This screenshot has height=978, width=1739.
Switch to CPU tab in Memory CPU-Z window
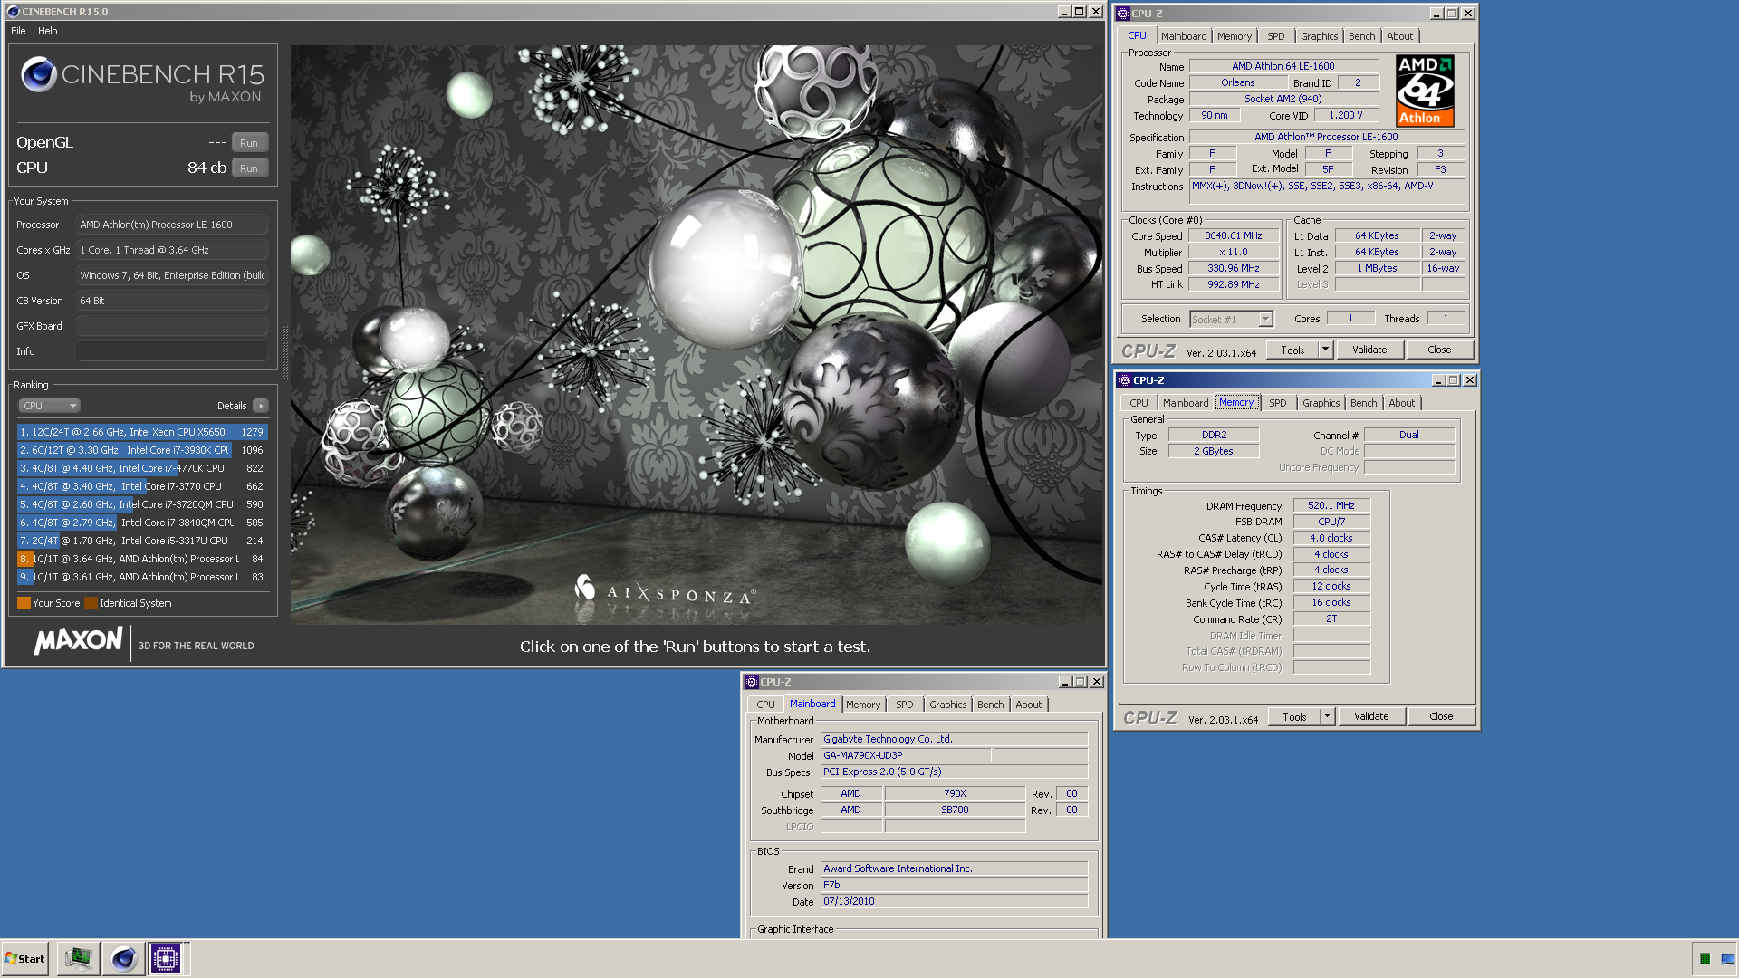pos(1139,403)
